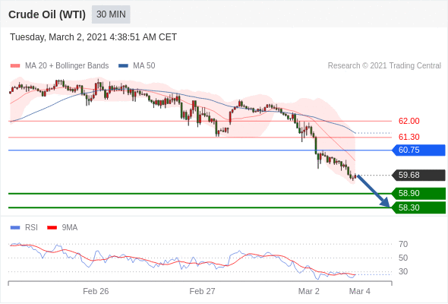The image size is (448, 304).
Task: Toggle the 9MA legend entry
Action: tap(62, 228)
